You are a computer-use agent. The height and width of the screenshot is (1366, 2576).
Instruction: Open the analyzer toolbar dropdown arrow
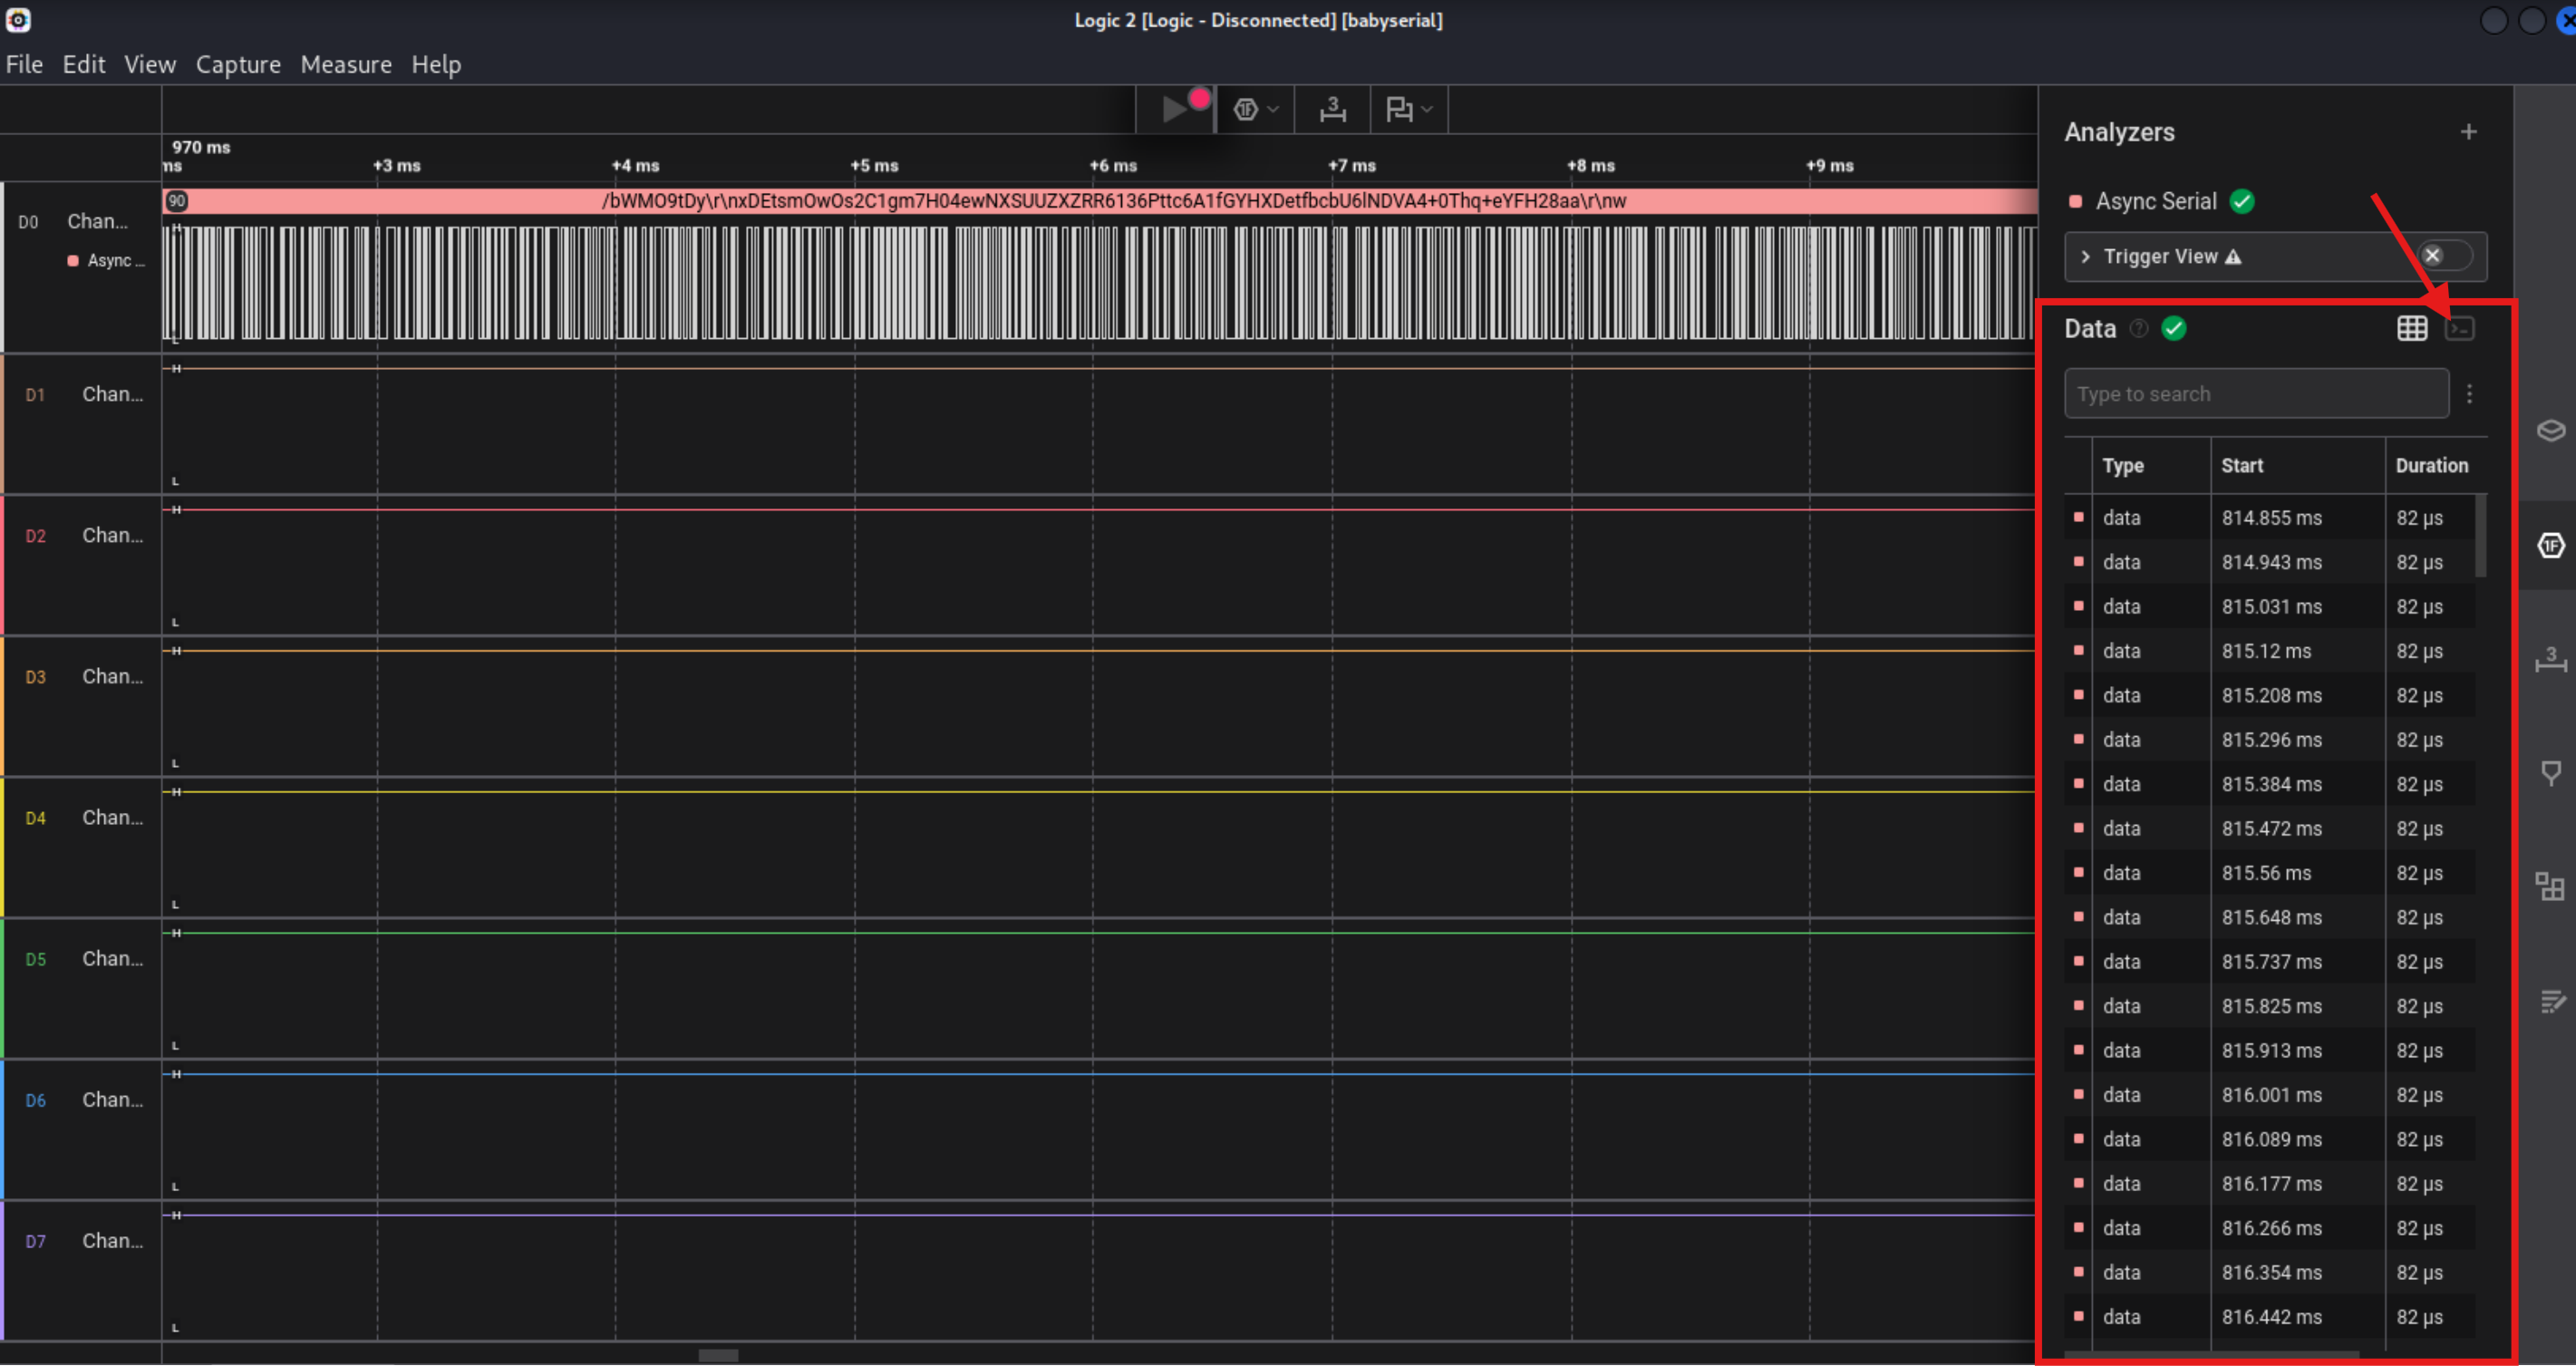pyautogui.click(x=1273, y=110)
